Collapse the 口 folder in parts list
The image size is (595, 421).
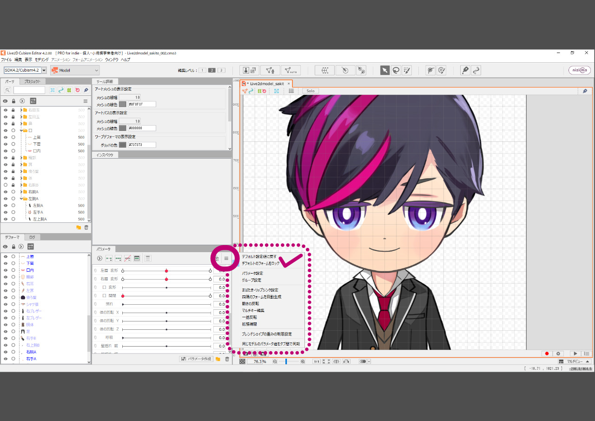[21, 131]
